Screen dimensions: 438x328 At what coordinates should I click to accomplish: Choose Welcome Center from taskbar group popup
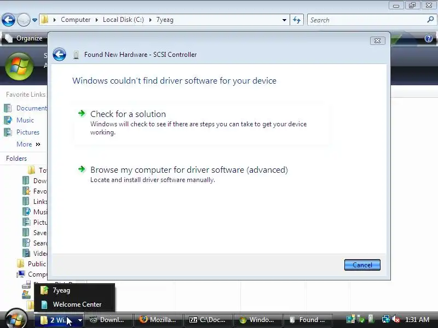pyautogui.click(x=74, y=304)
